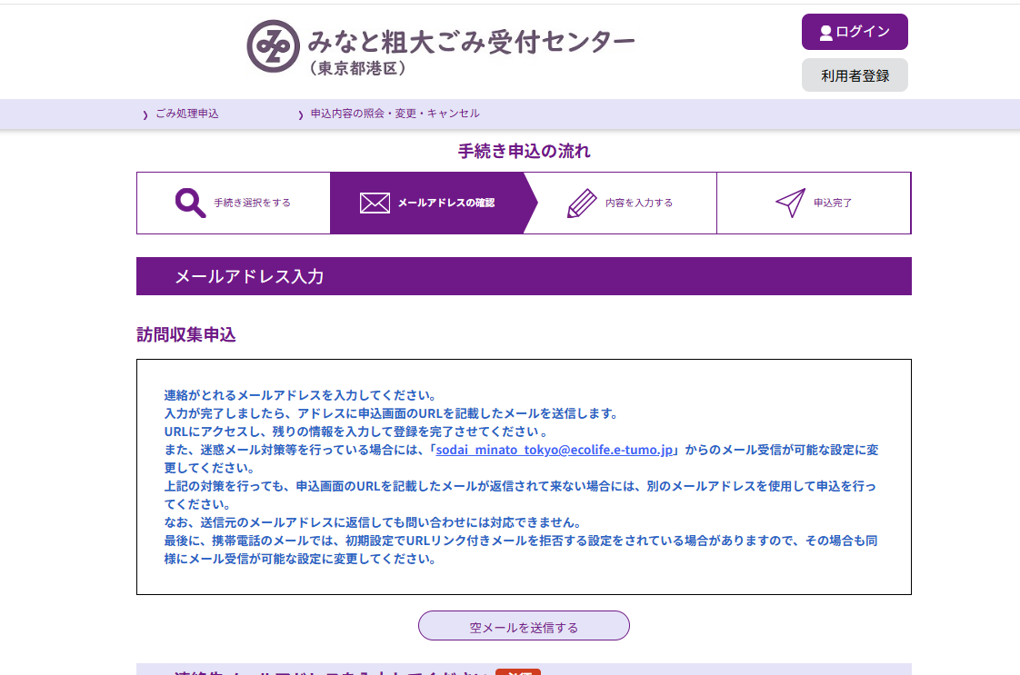The height and width of the screenshot is (675, 1020).
Task: Click the chevron beside ごみ処理申込
Action: [145, 114]
